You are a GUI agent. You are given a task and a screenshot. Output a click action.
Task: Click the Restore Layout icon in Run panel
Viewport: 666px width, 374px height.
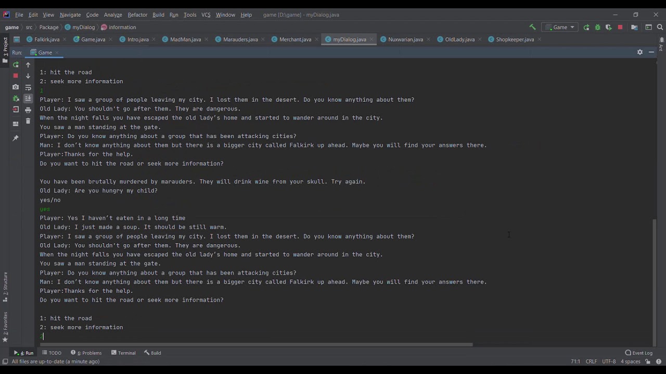(16, 124)
